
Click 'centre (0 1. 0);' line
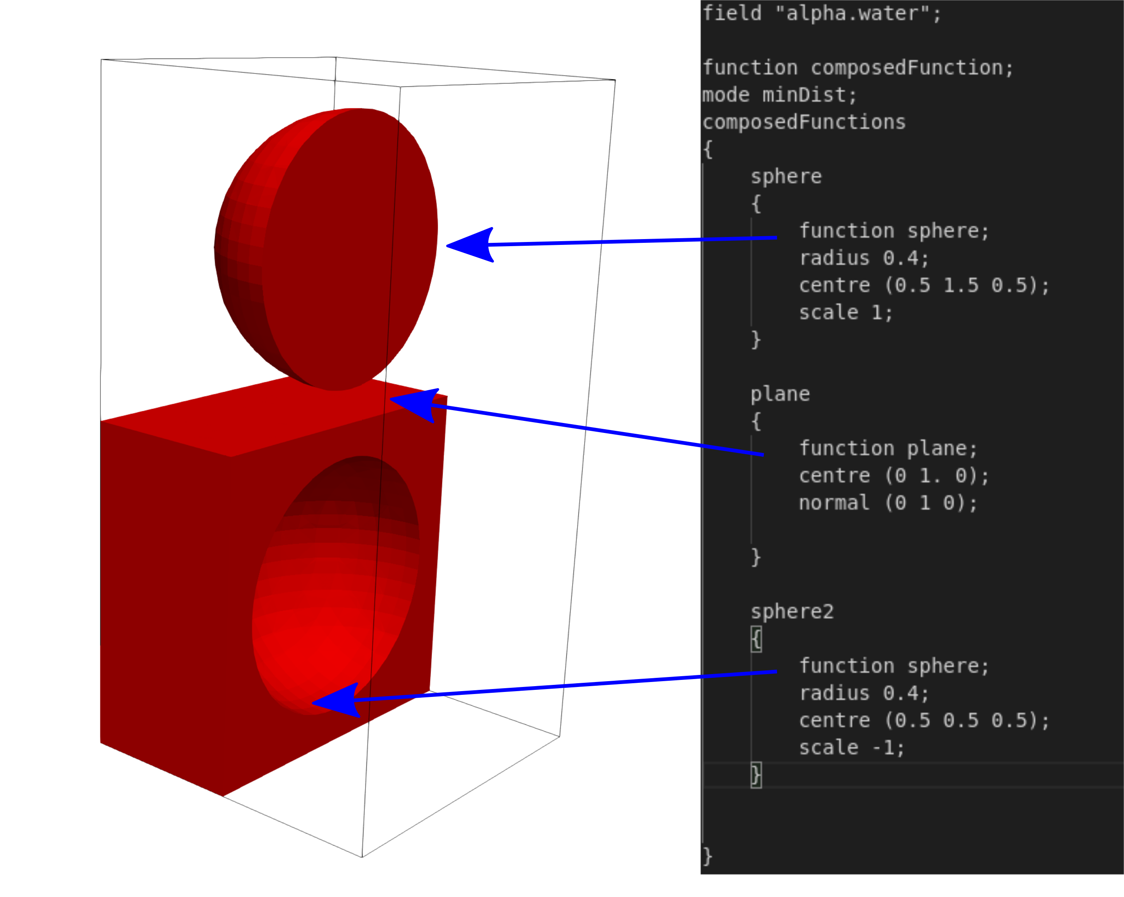pos(894,476)
